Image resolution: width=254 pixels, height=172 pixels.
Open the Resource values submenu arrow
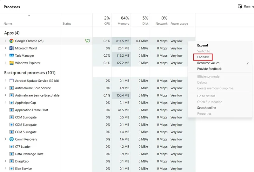pyautogui.click(x=248, y=63)
